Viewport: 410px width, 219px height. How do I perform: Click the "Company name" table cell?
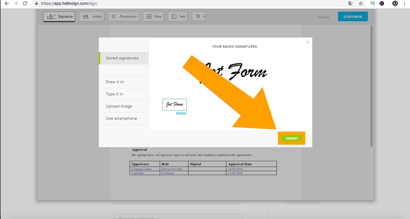[144, 169]
